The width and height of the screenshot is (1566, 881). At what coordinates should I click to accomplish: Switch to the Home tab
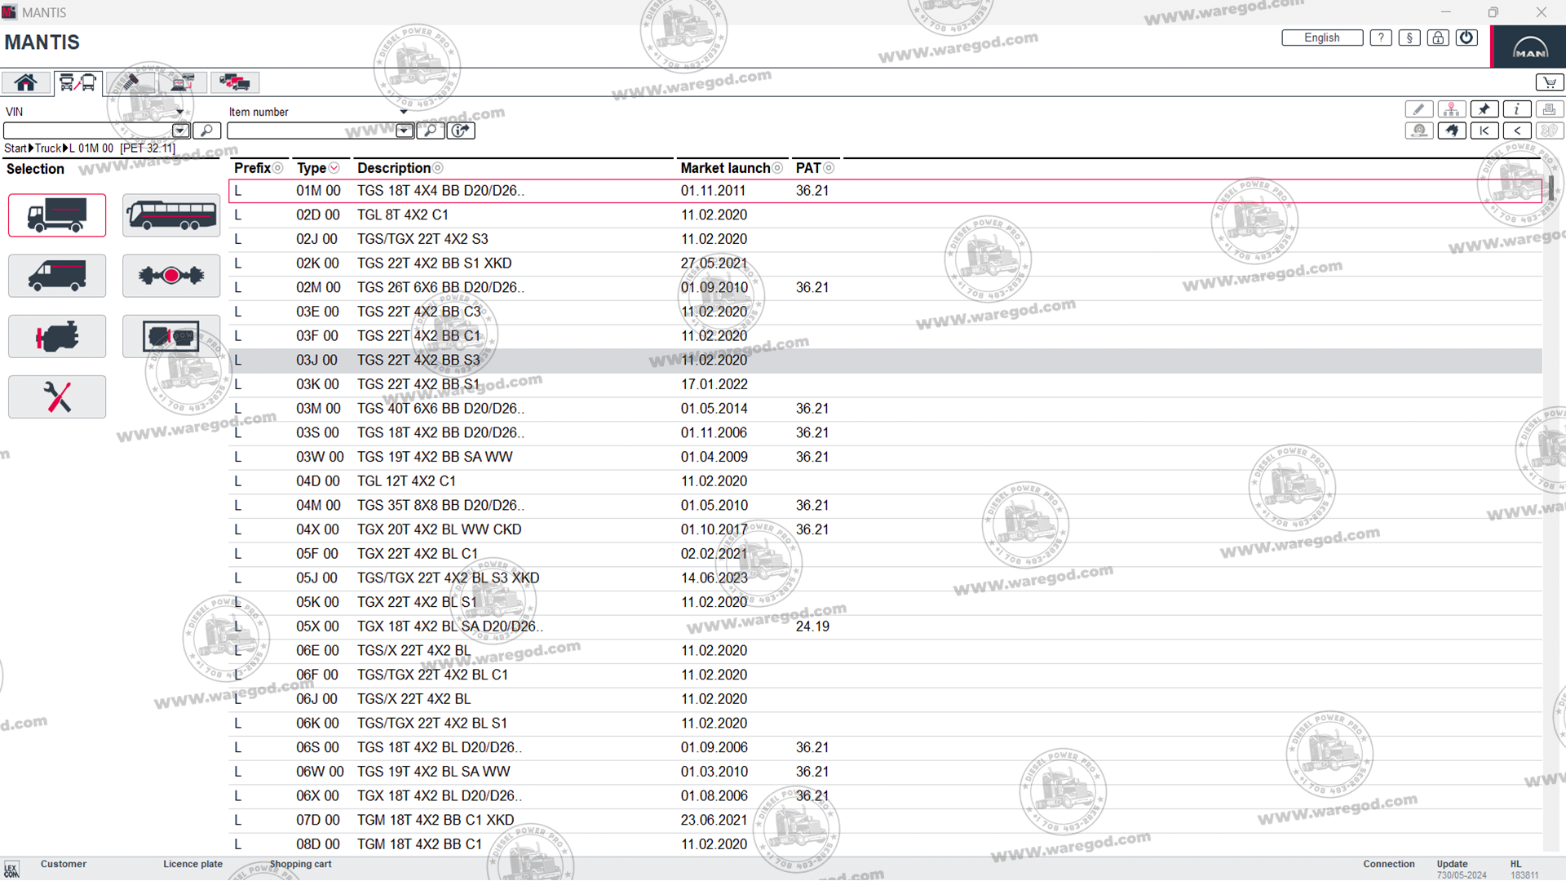(26, 82)
